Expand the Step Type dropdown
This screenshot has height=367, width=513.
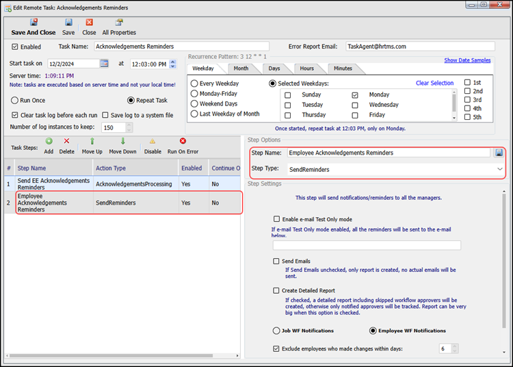pyautogui.click(x=499, y=168)
